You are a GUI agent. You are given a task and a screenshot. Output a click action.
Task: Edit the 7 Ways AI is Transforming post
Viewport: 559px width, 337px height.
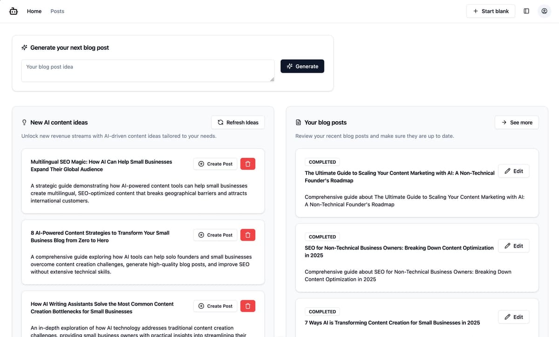[513, 317]
